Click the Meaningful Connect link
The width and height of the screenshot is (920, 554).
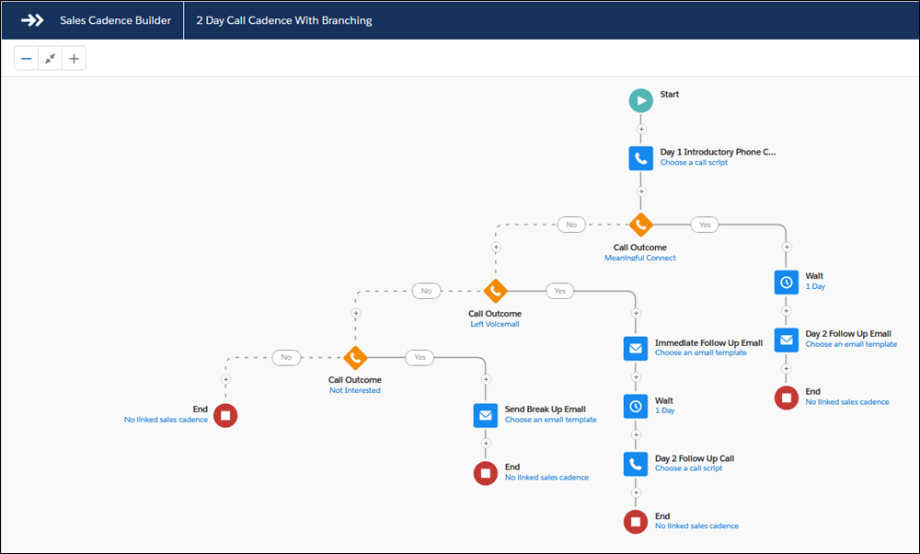click(x=640, y=258)
